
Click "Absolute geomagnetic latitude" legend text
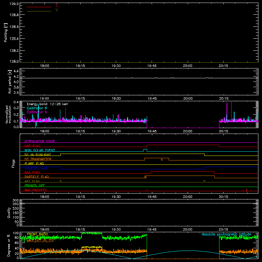tap(226, 234)
